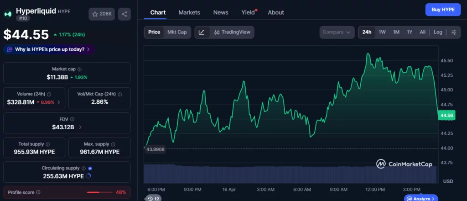The image size is (467, 201).
Task: Click the Buy HYPE button
Action: 443,10
